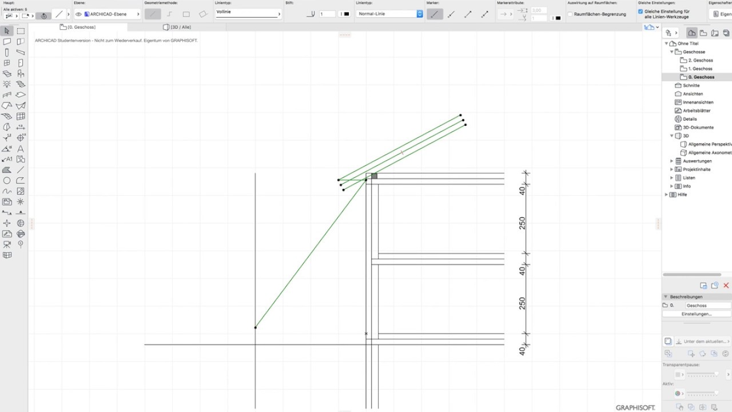The width and height of the screenshot is (732, 412).
Task: Open Layout Book tab in navigator
Action: (x=715, y=33)
